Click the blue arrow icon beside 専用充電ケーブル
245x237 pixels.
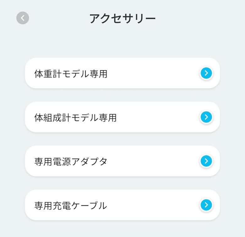point(206,205)
